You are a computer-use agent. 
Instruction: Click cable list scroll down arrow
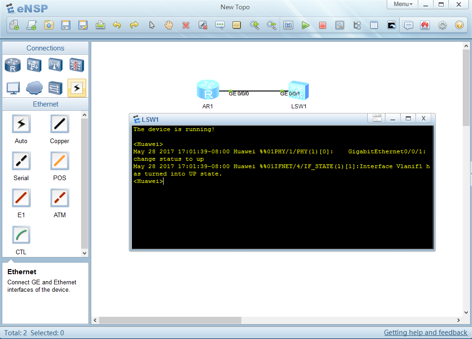[x=85, y=253]
